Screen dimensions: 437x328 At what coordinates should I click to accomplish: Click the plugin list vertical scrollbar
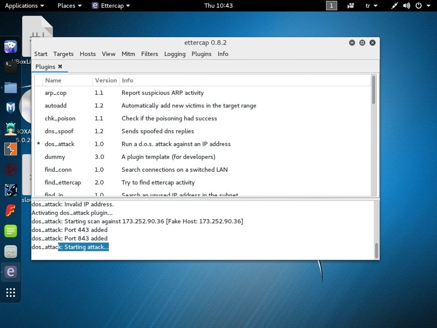coord(373,90)
